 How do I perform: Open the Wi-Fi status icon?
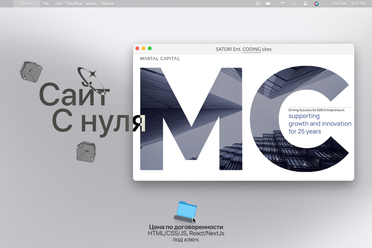pos(283,4)
